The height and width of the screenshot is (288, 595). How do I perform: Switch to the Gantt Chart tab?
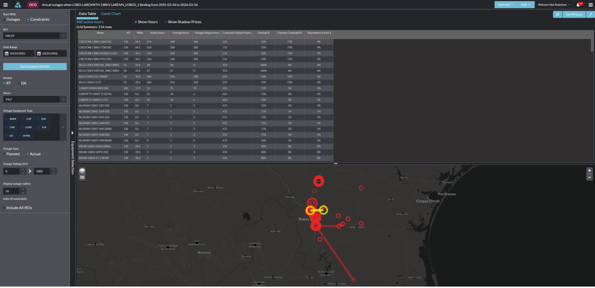[x=111, y=14]
